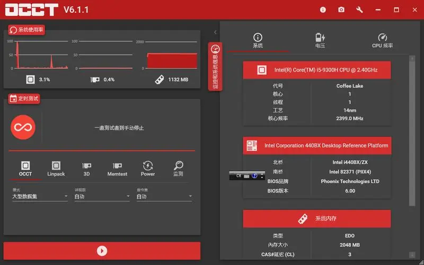Click the memory icon next to 1132 MB
Viewport: 424px width, 265px height.
(x=160, y=79)
